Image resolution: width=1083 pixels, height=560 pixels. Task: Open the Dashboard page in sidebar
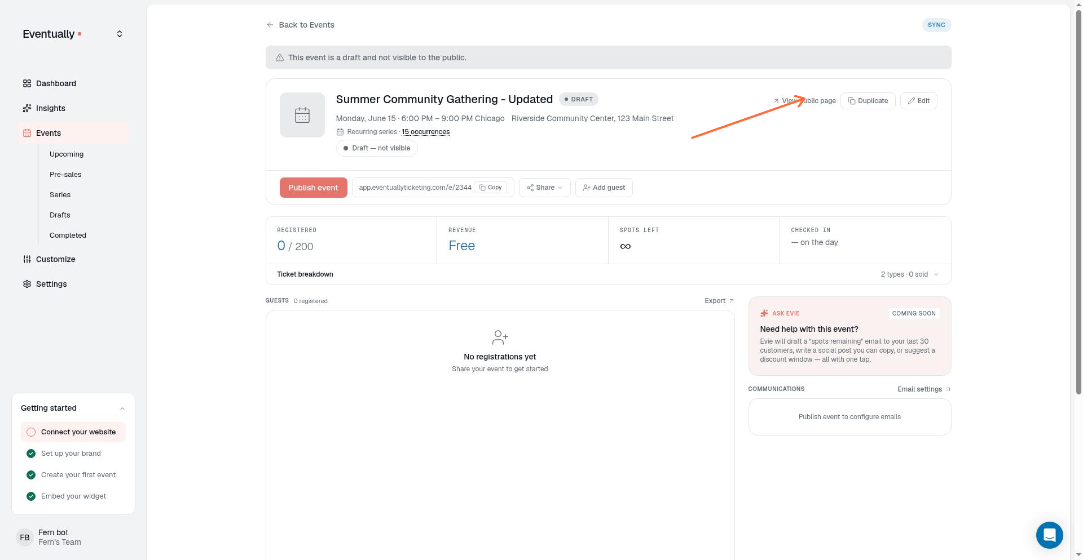73,83
